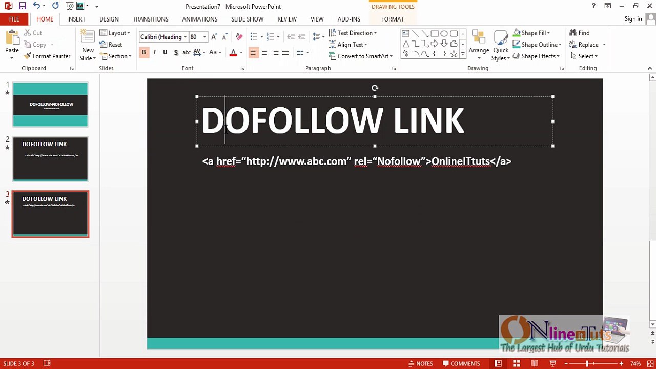The height and width of the screenshot is (369, 656).
Task: Expand the Layout dropdown
Action: click(x=115, y=33)
